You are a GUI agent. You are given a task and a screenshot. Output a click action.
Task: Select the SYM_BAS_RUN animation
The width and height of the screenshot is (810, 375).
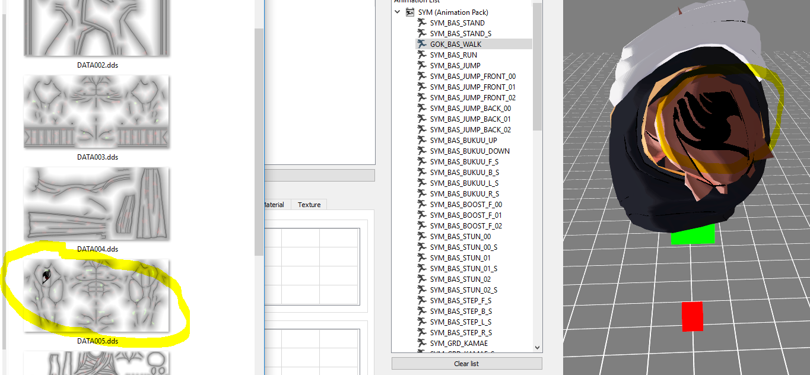(453, 55)
